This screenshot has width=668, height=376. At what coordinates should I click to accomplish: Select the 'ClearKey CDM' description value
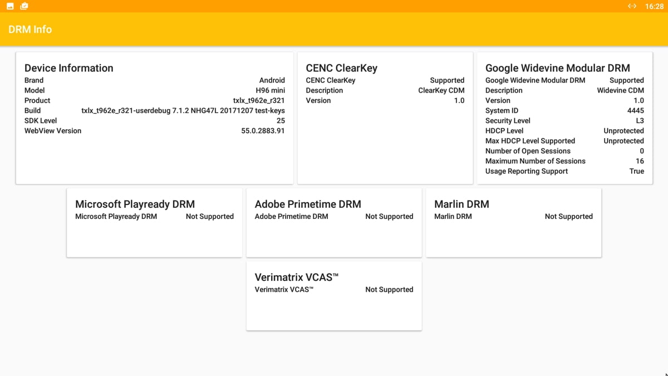click(441, 90)
